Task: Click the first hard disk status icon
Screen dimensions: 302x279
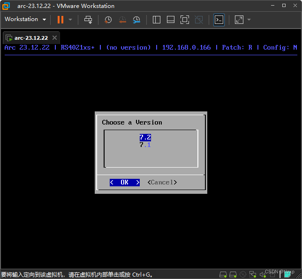Action: coord(223,274)
